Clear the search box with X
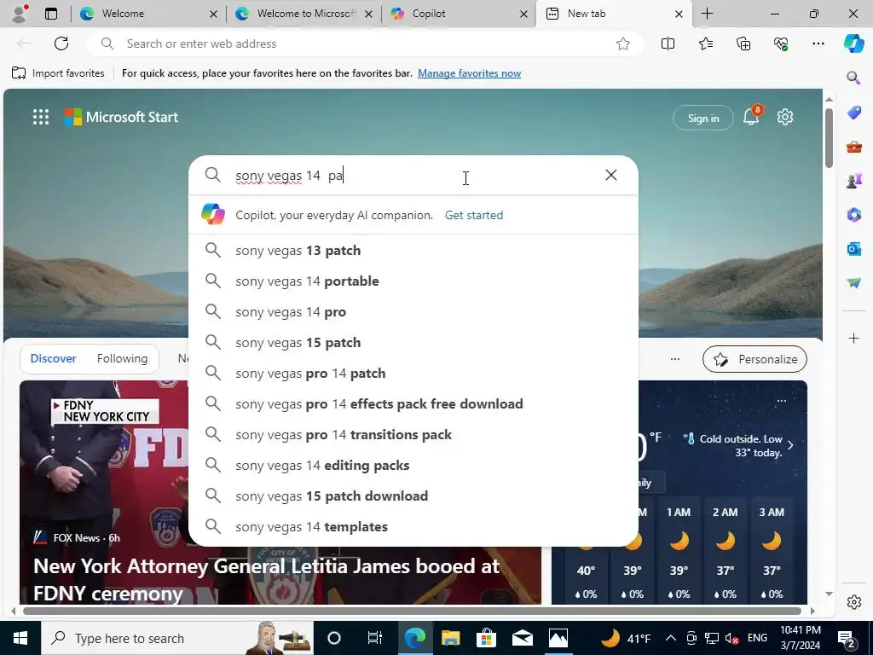The image size is (873, 655). click(x=610, y=175)
